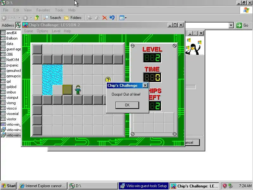Switch to Internet Explorer taskbar item
The height and width of the screenshot is (190, 253).
43,186
